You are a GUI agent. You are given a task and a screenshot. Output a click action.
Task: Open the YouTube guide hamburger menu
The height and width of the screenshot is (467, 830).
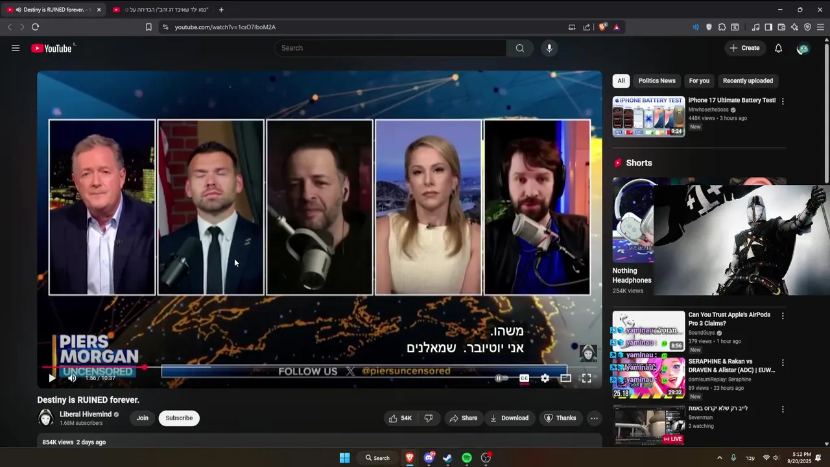pos(16,48)
